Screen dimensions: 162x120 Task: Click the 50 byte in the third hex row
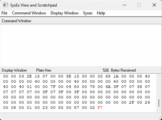point(76,87)
